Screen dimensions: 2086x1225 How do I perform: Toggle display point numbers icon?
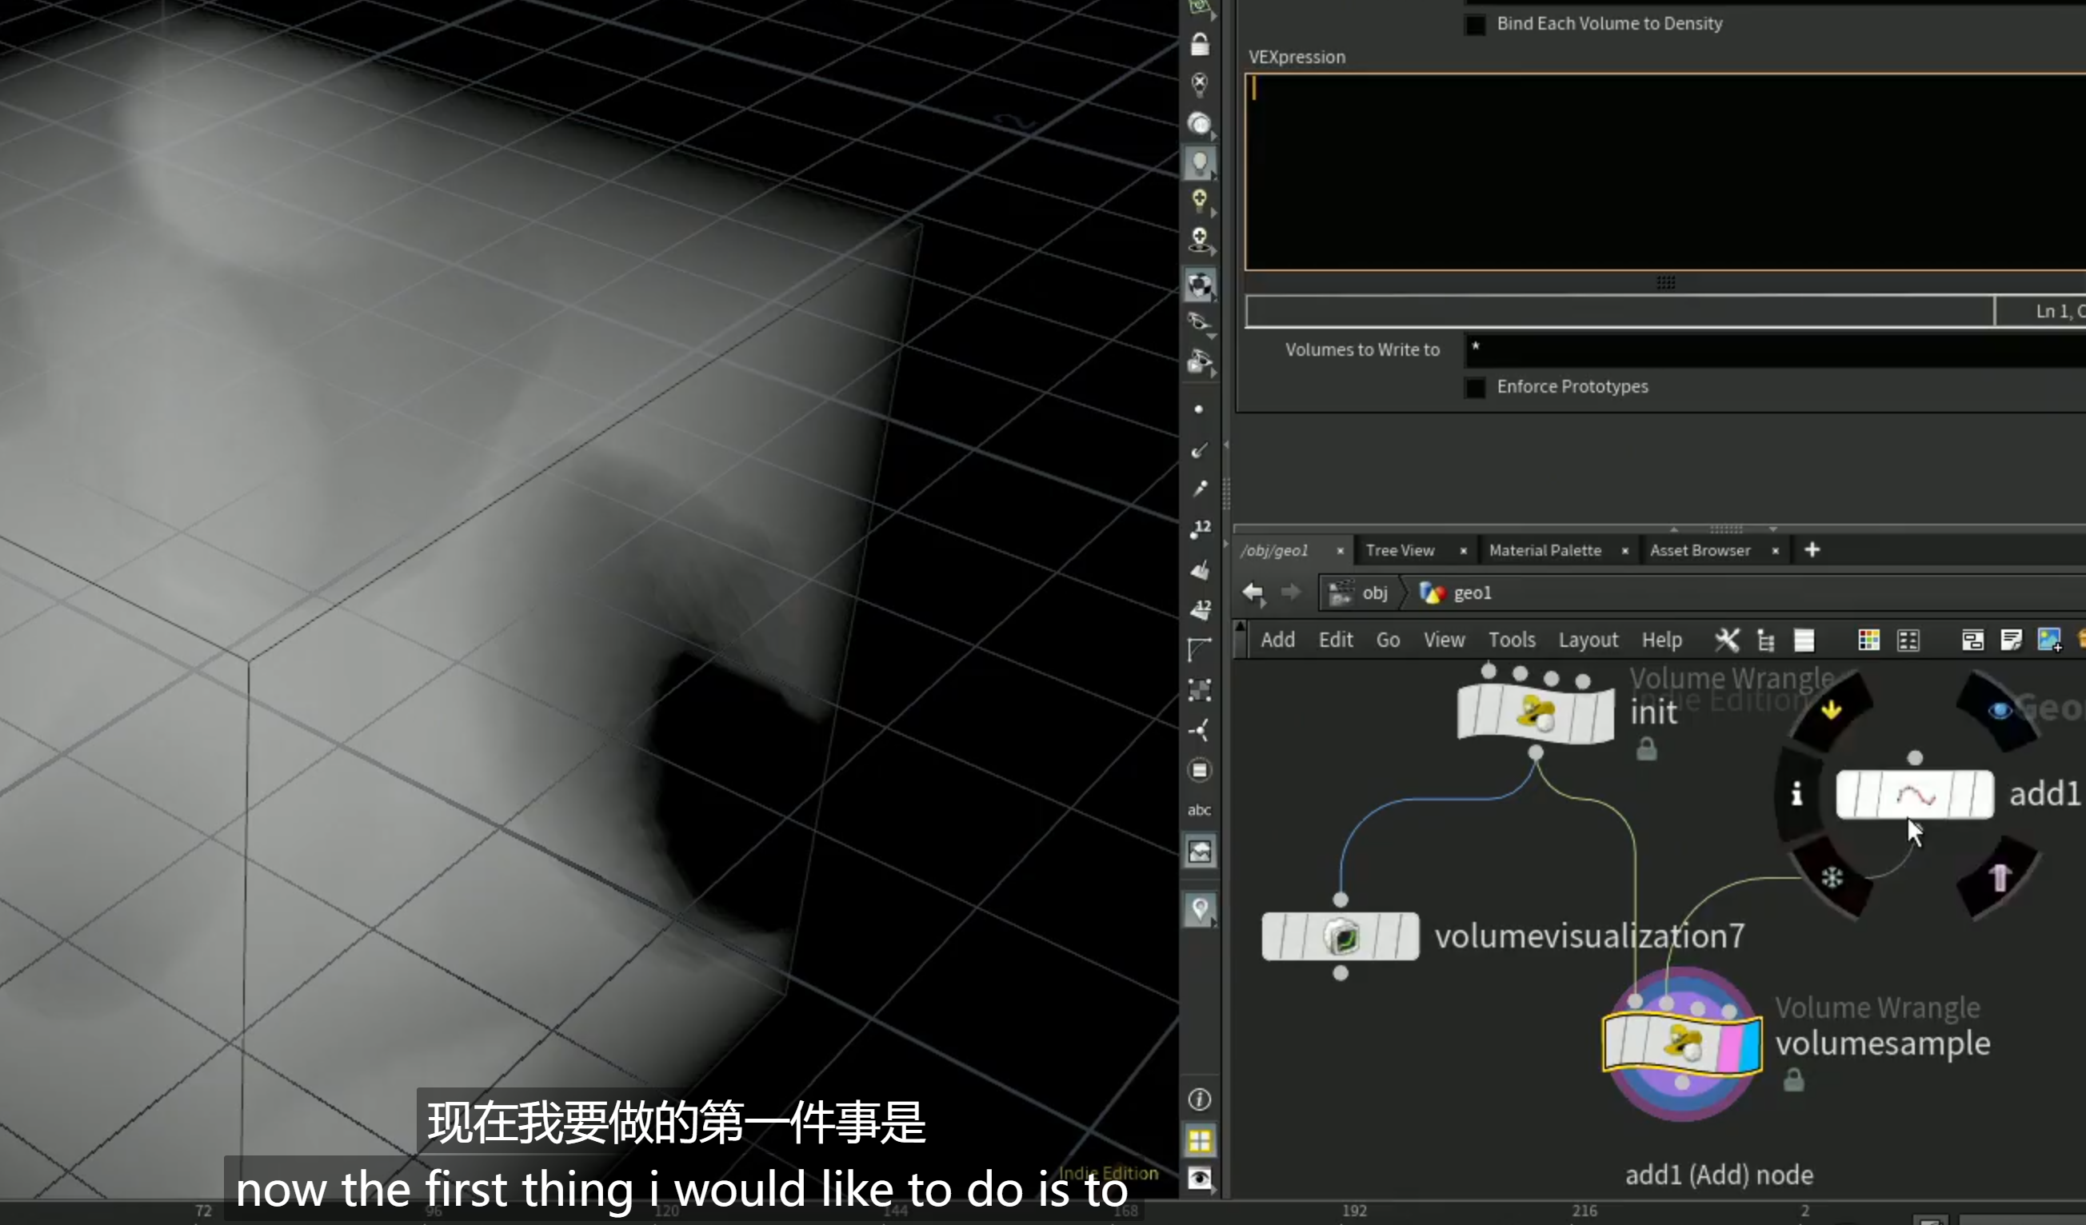(x=1200, y=529)
